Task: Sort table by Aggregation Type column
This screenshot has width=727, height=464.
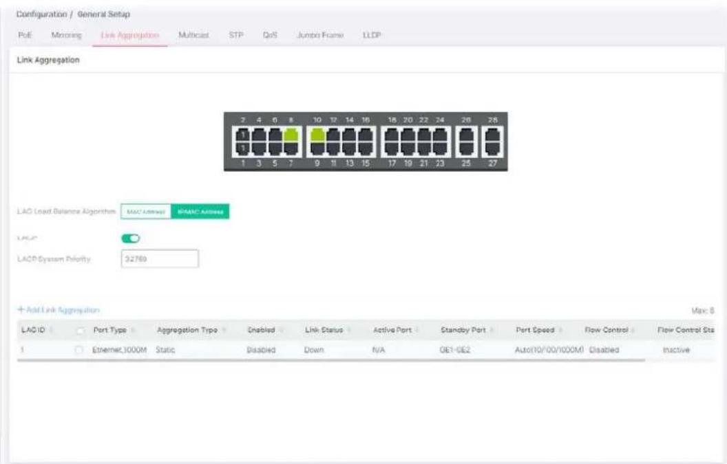Action: point(224,330)
